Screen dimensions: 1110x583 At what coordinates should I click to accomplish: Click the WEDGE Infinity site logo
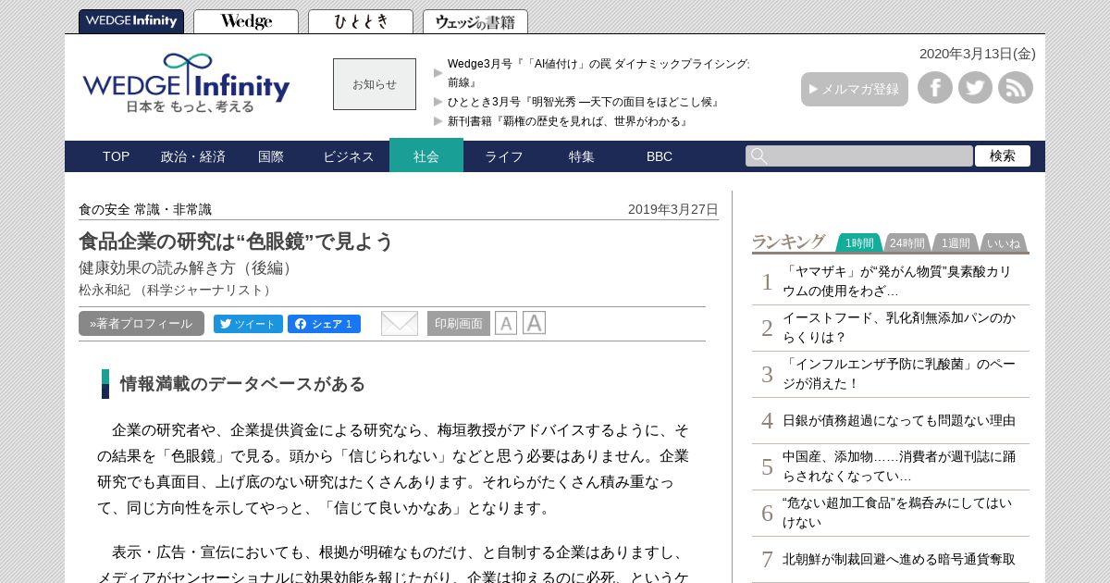[186, 83]
